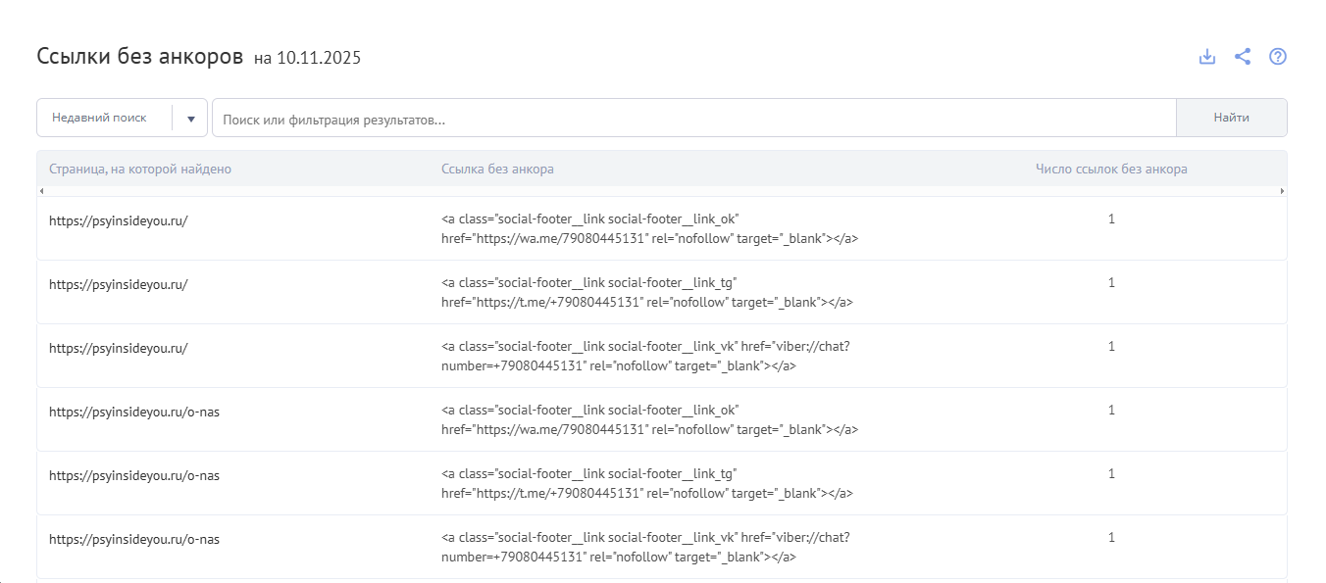Sort by Страница, на которой найдено column
The image size is (1326, 583).
[140, 169]
